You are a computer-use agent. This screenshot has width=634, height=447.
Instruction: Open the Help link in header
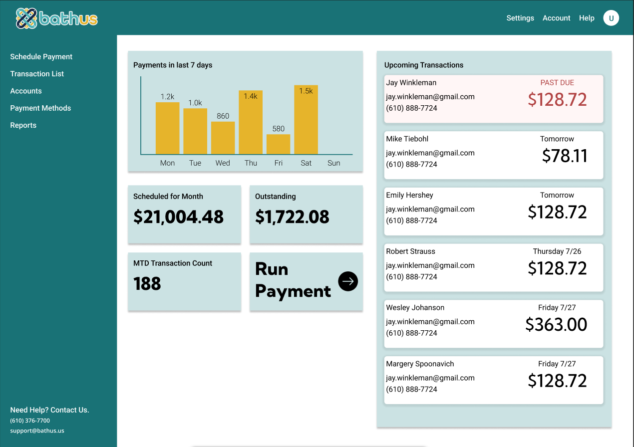pyautogui.click(x=587, y=18)
